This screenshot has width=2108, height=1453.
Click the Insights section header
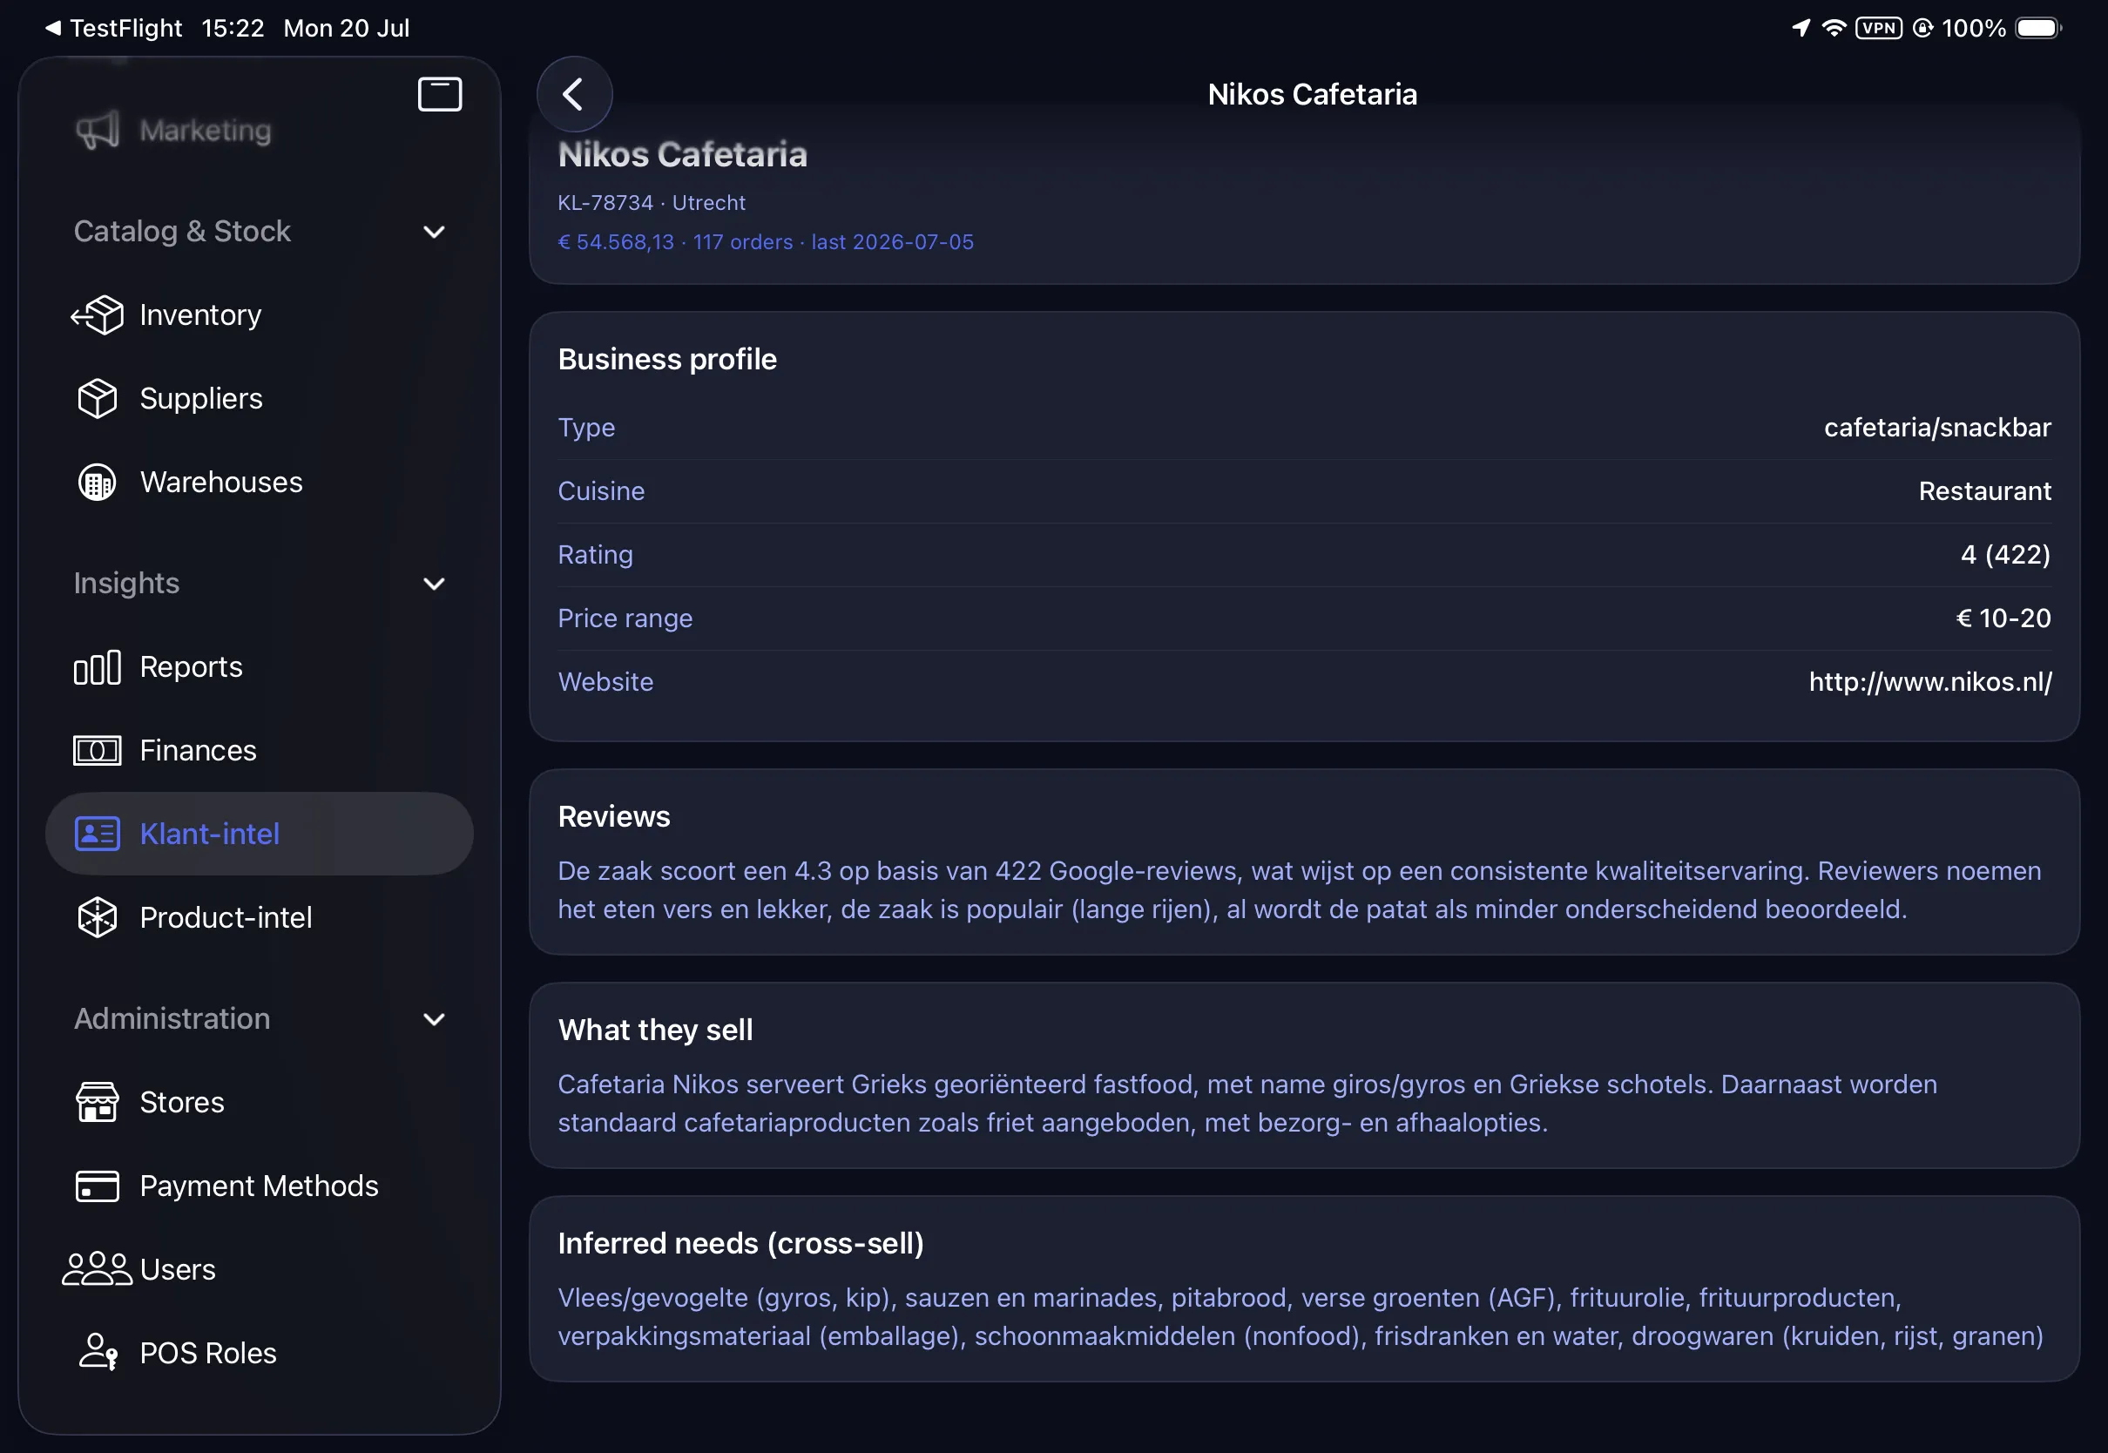126,584
